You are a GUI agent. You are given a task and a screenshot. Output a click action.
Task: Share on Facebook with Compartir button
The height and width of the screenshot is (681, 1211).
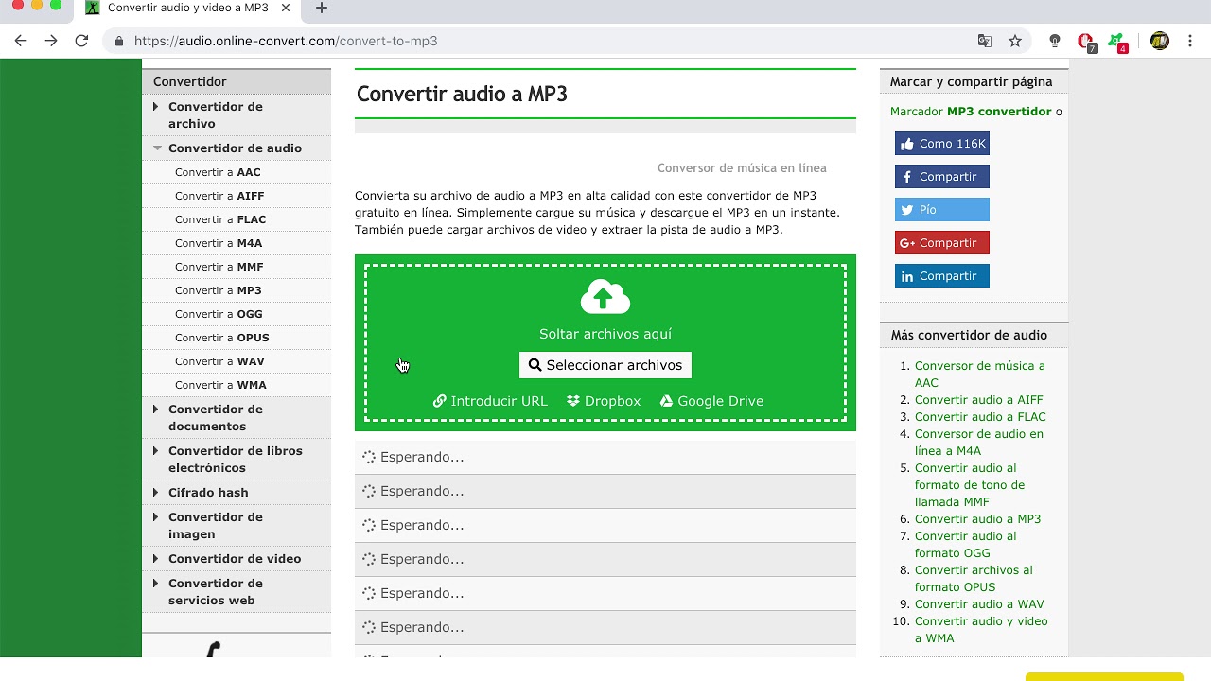(942, 177)
